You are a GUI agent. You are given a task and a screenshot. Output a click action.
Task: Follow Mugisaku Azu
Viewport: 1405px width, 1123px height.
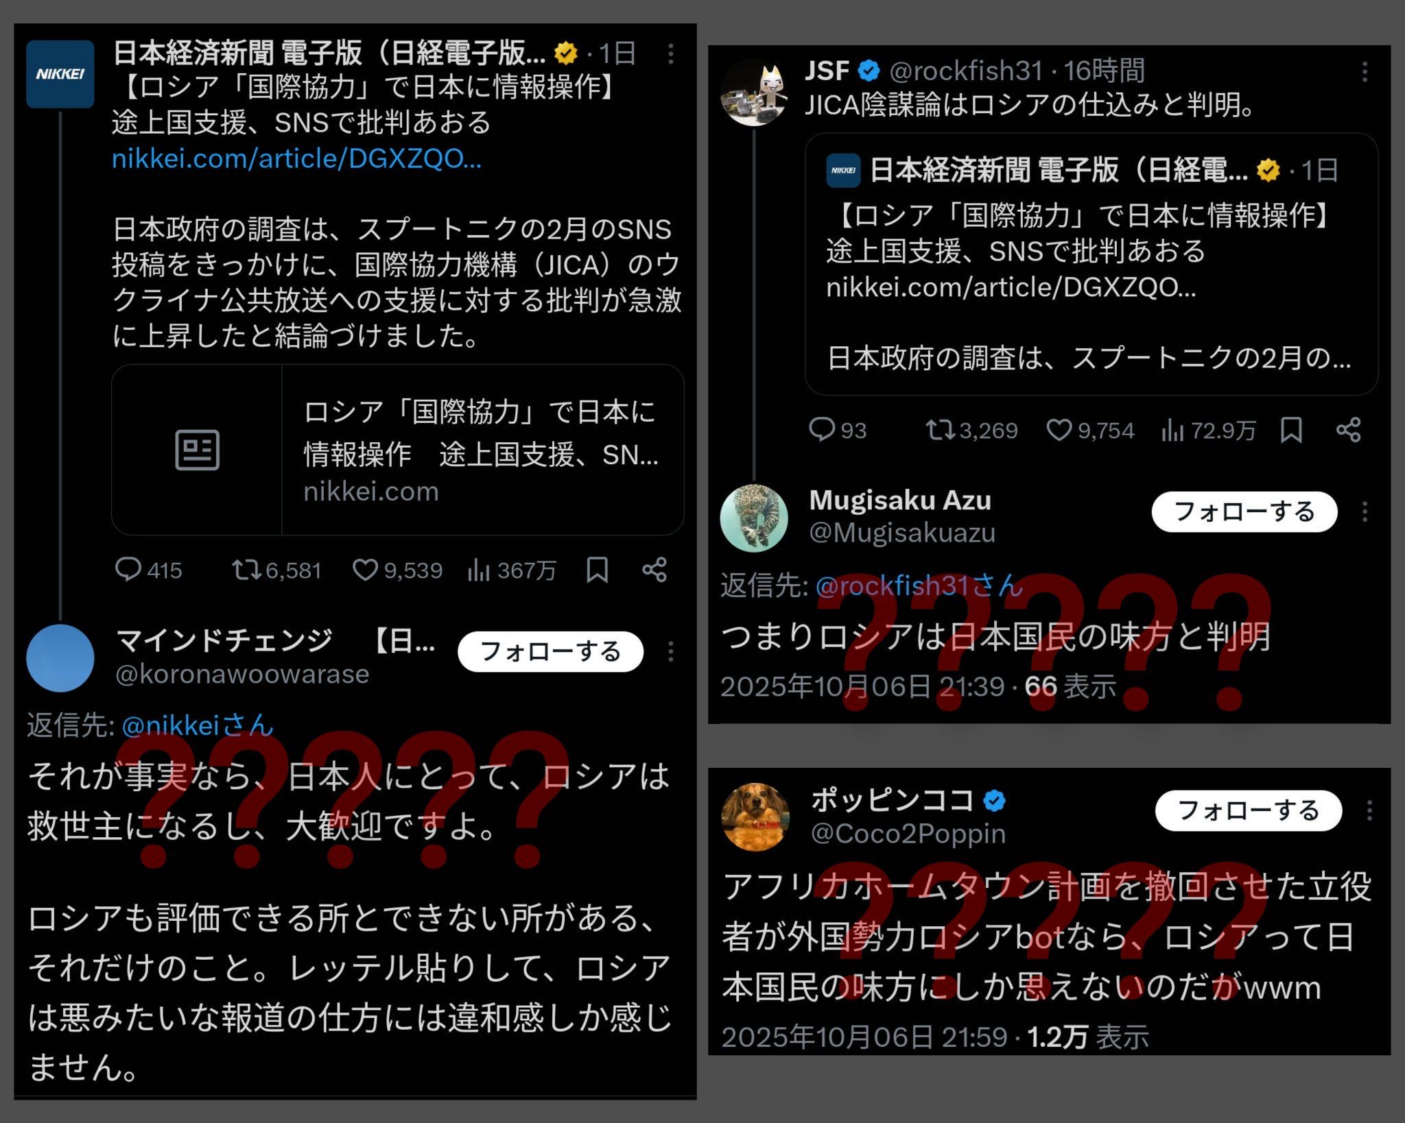point(1244,511)
